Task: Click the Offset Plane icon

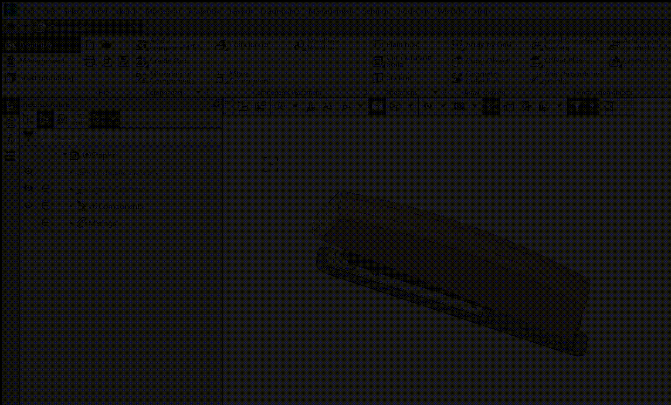Action: (537, 61)
